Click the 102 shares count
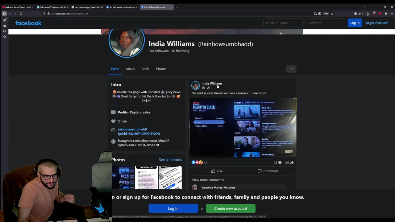Viewport: 395px width, 222px height. click(x=289, y=162)
